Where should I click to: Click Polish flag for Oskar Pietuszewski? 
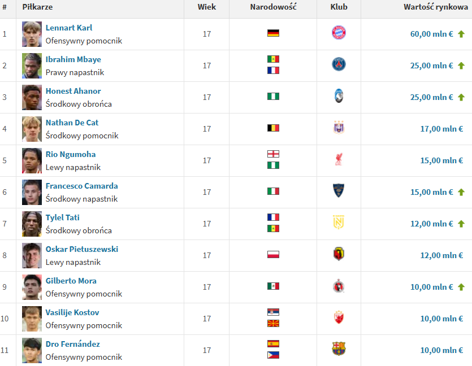pyautogui.click(x=273, y=255)
